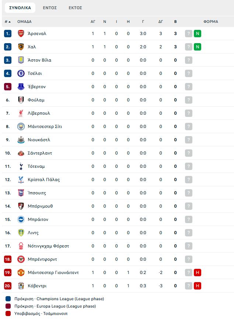
Task: Select the Manchester United crest
Action: point(21,273)
